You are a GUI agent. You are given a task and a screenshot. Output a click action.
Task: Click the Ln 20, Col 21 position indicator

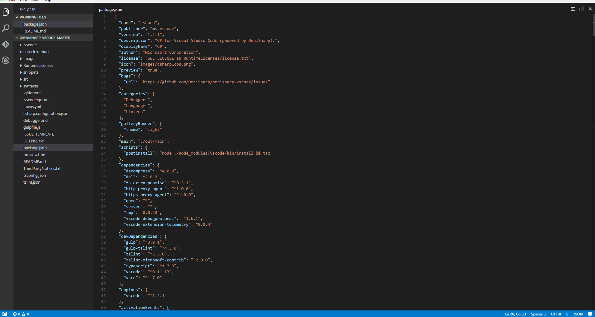coord(515,314)
